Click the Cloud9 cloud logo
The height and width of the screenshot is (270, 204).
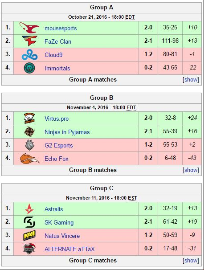point(29,55)
